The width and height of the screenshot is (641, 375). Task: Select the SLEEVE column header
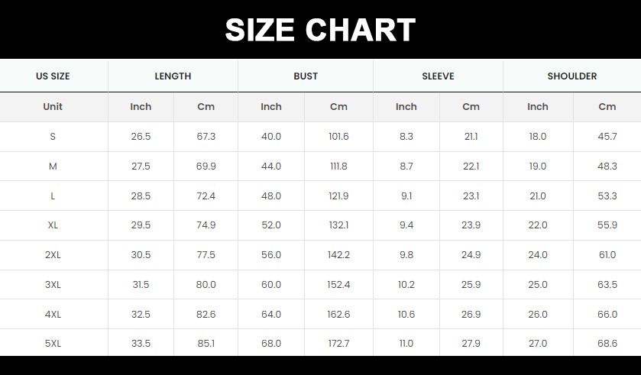point(438,76)
